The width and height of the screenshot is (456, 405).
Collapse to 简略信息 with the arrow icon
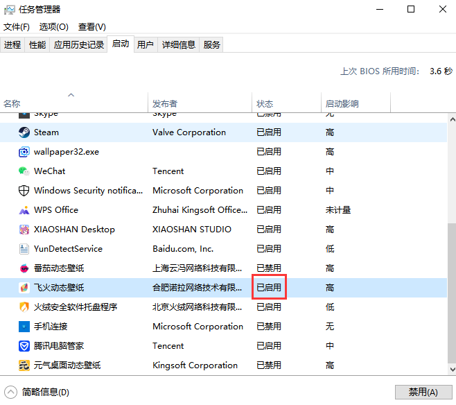(x=11, y=393)
